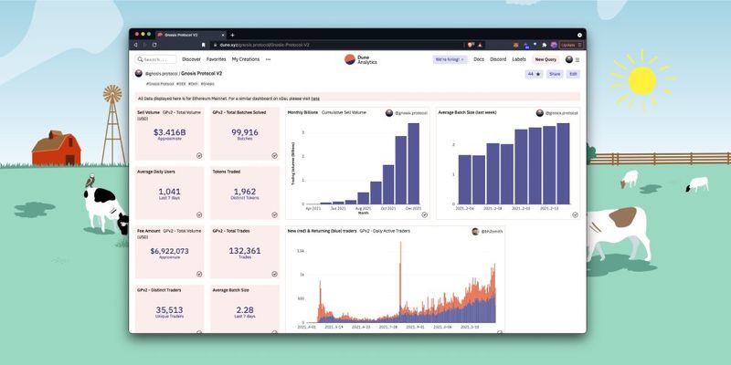Screen dimensions: 731x365
Task: Open the Discover menu item
Action: pyautogui.click(x=191, y=59)
